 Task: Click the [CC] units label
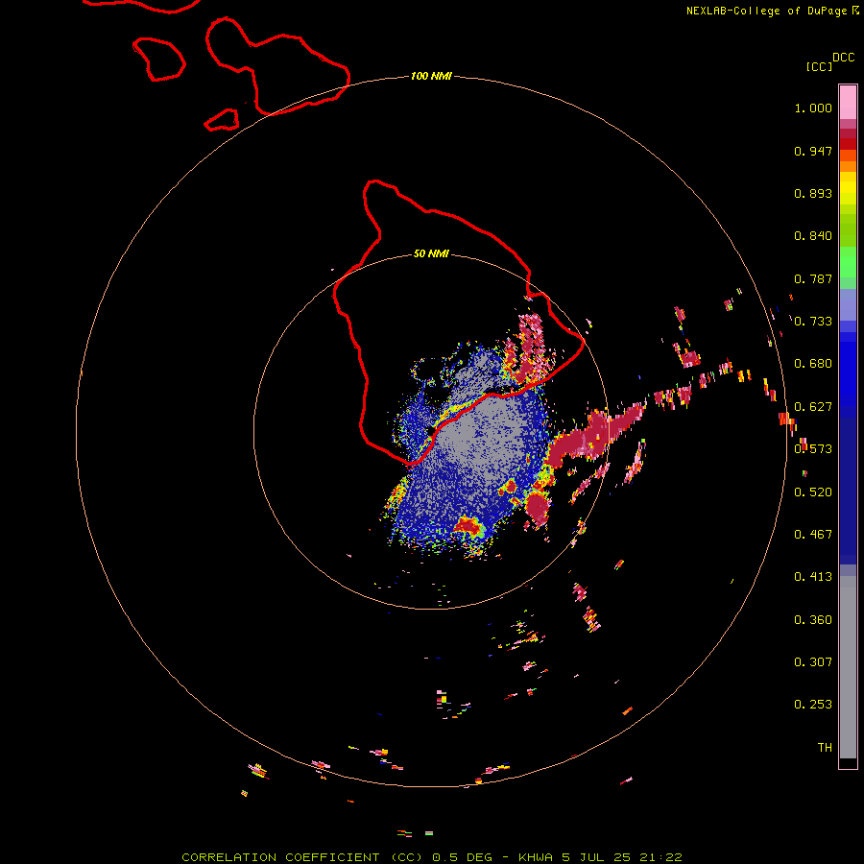point(819,66)
